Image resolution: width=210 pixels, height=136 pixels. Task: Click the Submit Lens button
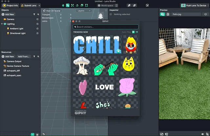tap(29, 6)
